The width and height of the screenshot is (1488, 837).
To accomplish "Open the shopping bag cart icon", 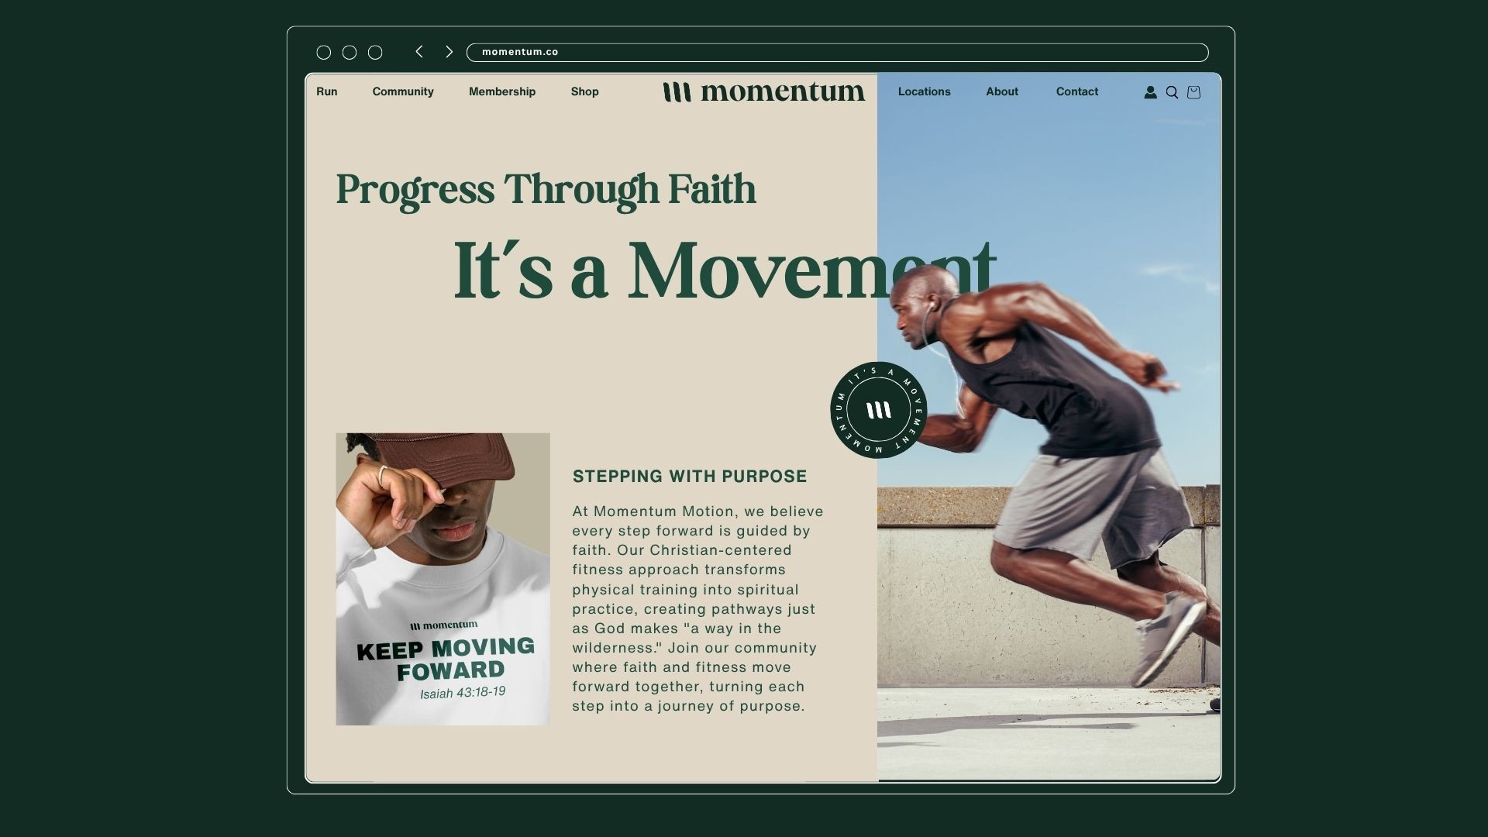I will [1193, 92].
